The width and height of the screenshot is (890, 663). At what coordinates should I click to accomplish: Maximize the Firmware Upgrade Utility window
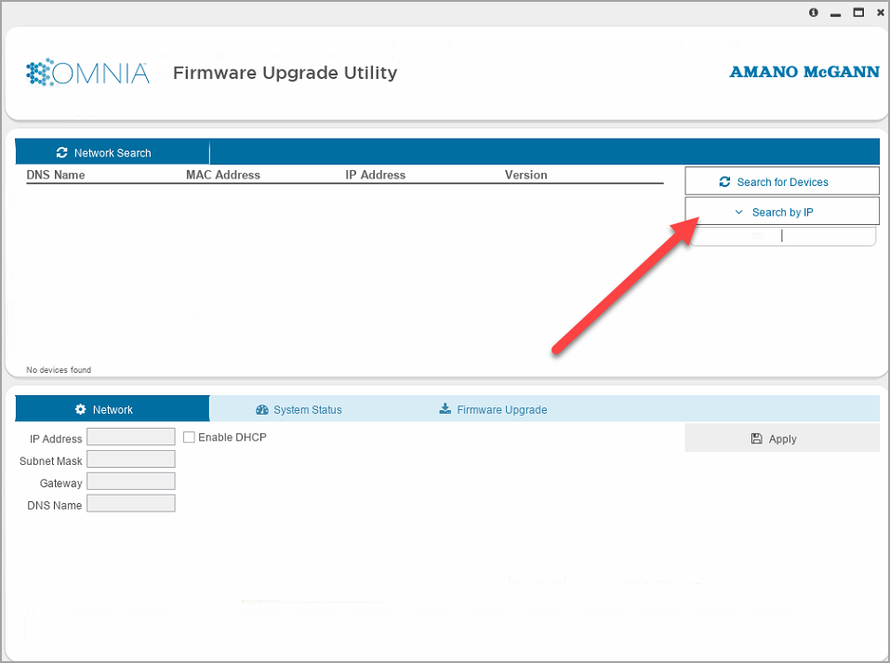click(x=858, y=12)
